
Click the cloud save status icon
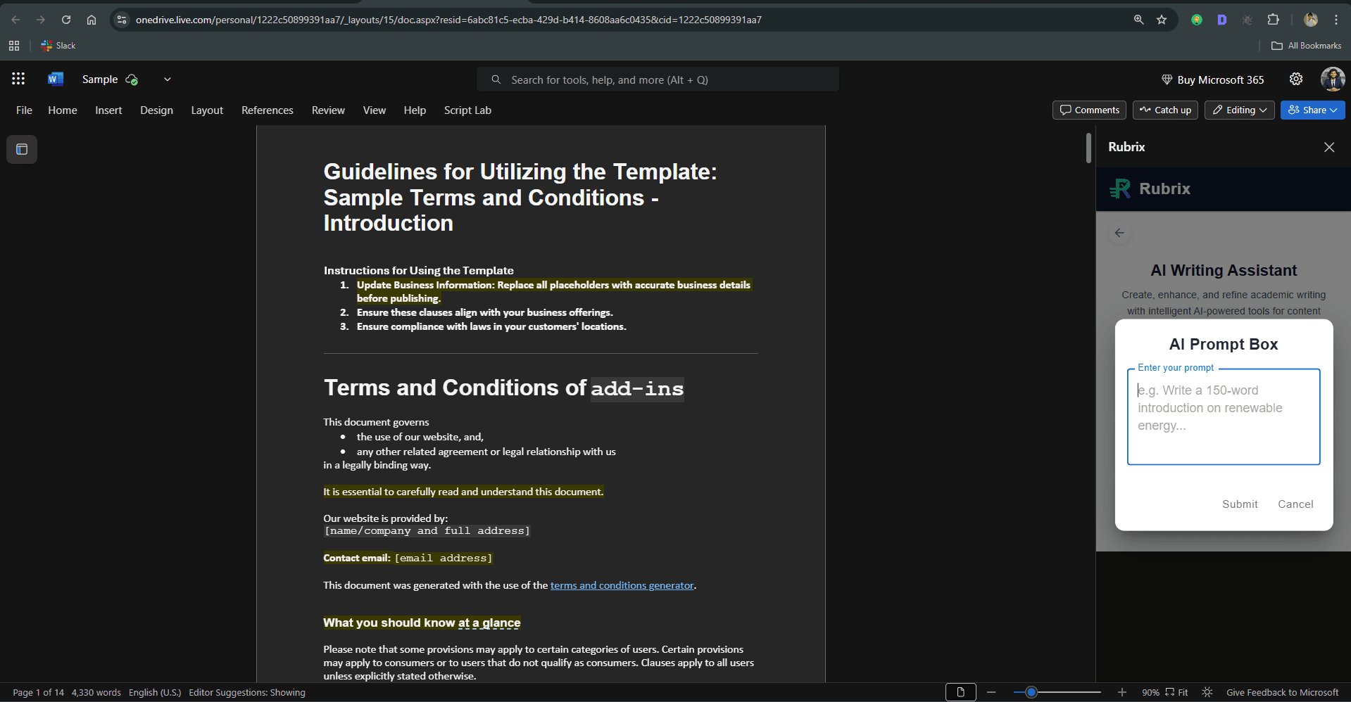point(132,79)
